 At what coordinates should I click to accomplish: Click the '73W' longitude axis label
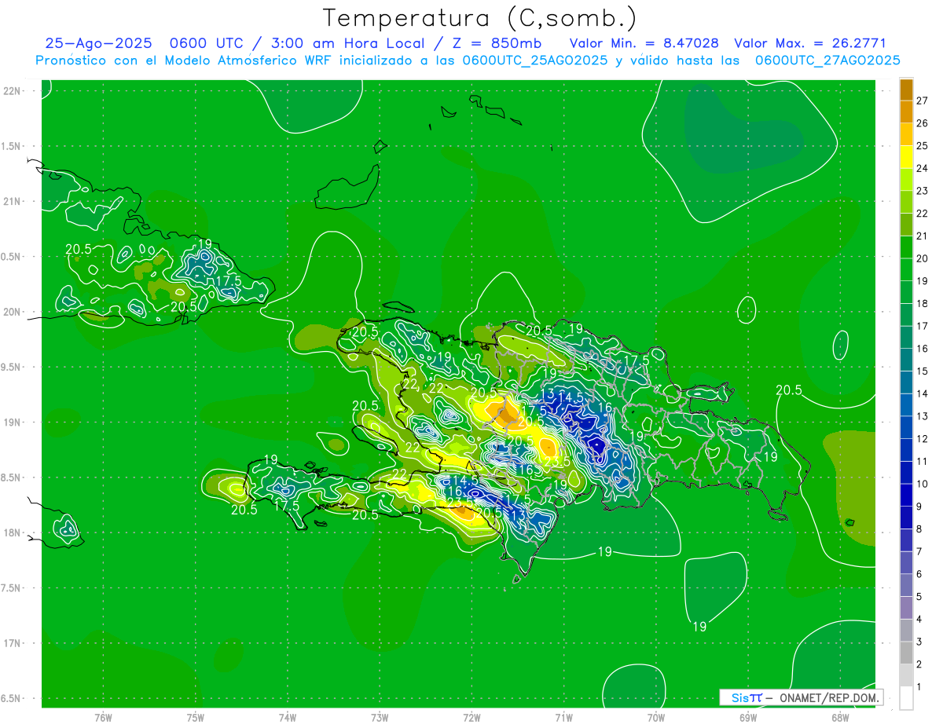[380, 718]
